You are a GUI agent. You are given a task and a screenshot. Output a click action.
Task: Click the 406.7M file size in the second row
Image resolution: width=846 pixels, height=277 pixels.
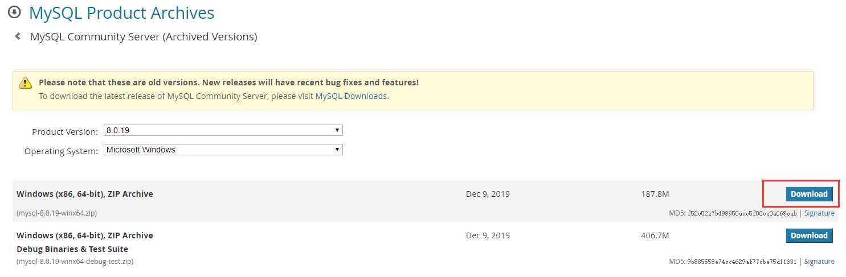655,235
